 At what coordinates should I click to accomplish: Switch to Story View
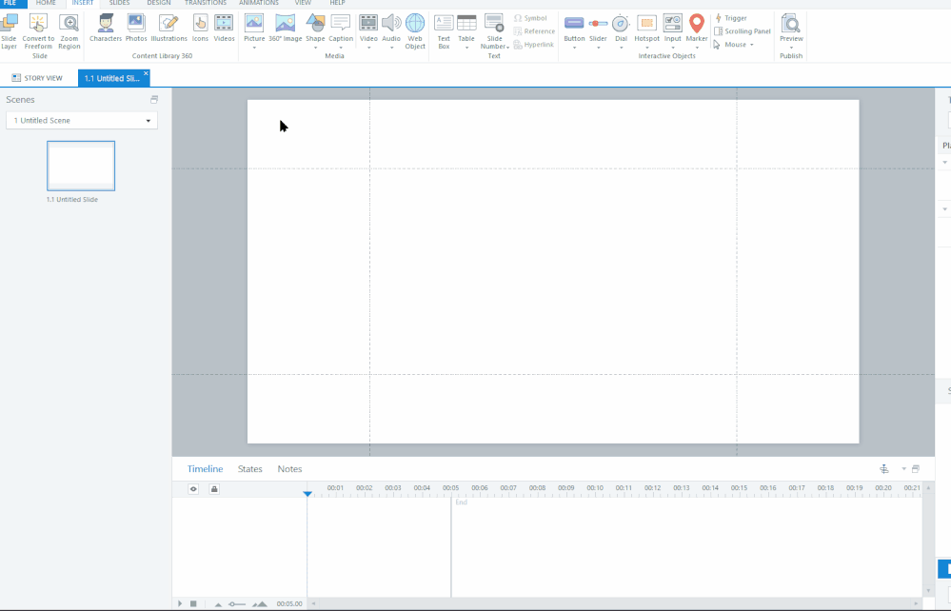point(37,78)
